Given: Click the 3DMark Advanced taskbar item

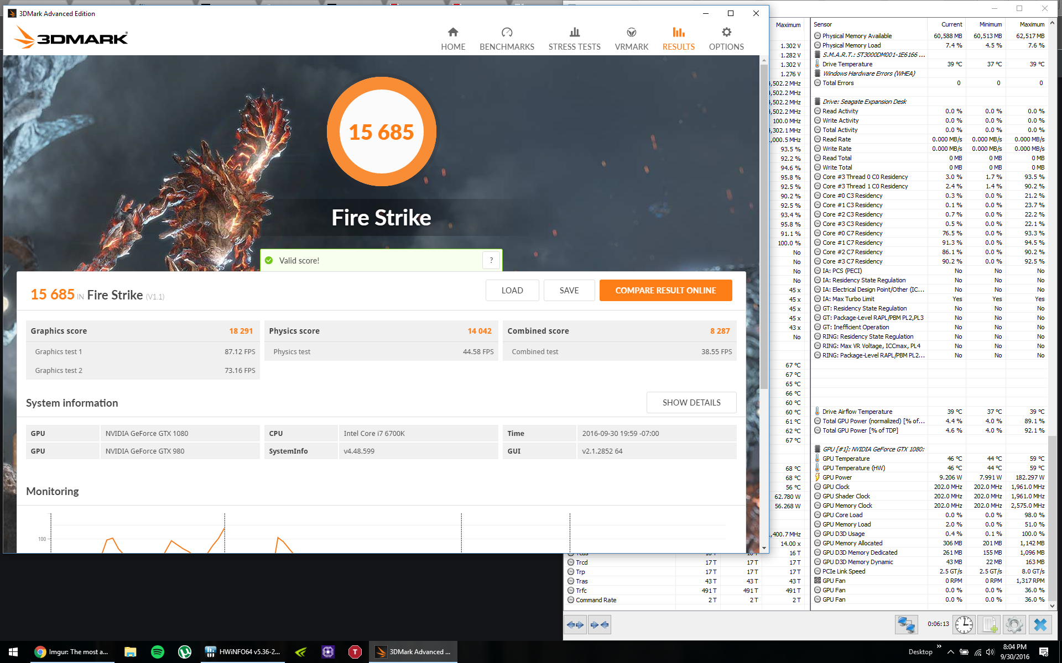Looking at the screenshot, I should pyautogui.click(x=413, y=652).
